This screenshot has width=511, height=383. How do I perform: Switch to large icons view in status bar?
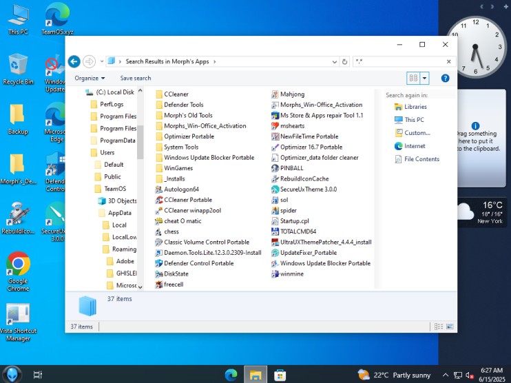[450, 327]
